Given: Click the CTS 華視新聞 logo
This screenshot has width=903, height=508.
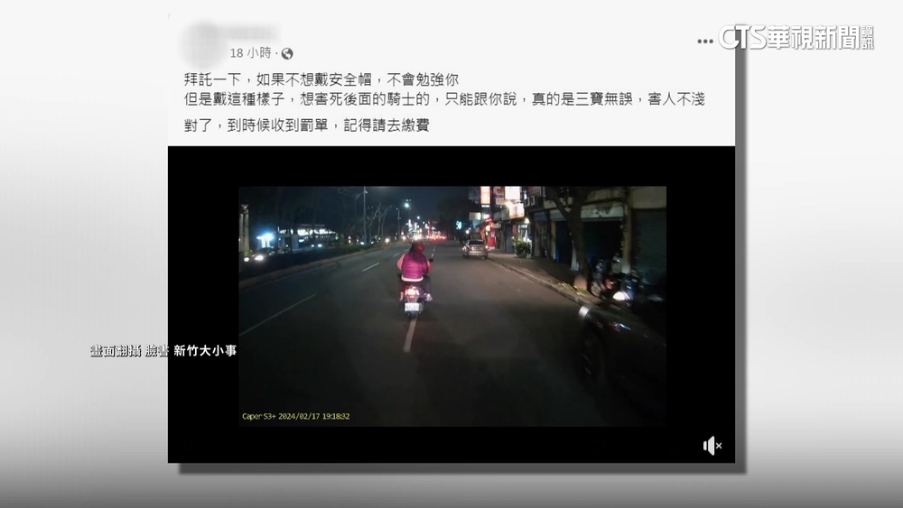Looking at the screenshot, I should tap(796, 37).
